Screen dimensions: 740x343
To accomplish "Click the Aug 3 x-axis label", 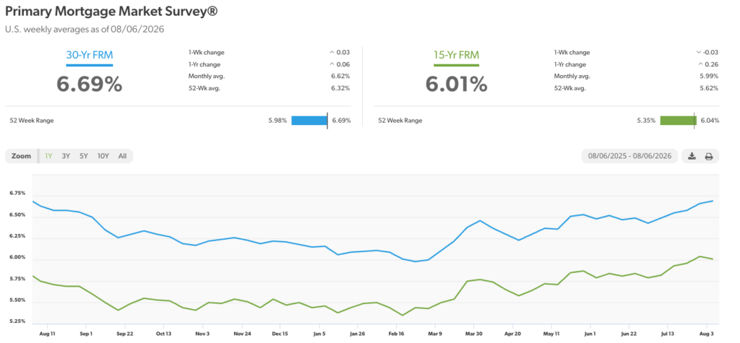I will 707,332.
